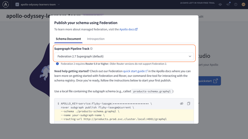This screenshot has height=139, width=248.
Task: Click the blue info icon beside Federation 2 note
Action: pyautogui.click(x=57, y=64)
